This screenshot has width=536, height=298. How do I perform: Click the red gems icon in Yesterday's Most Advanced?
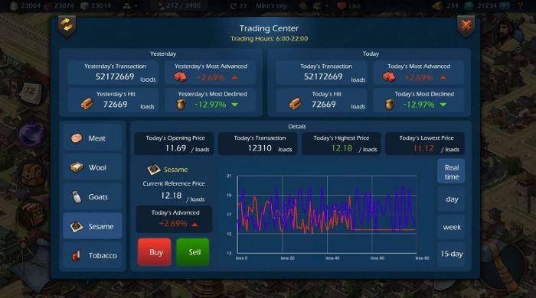[181, 77]
